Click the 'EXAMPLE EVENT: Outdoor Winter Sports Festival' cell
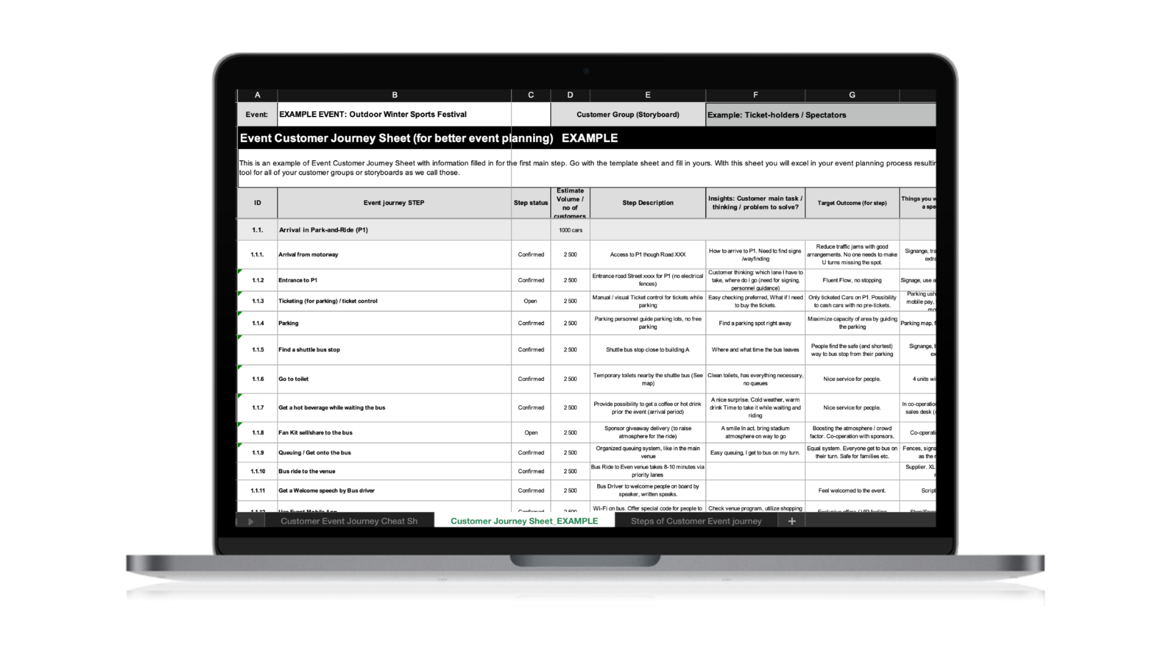 [395, 114]
